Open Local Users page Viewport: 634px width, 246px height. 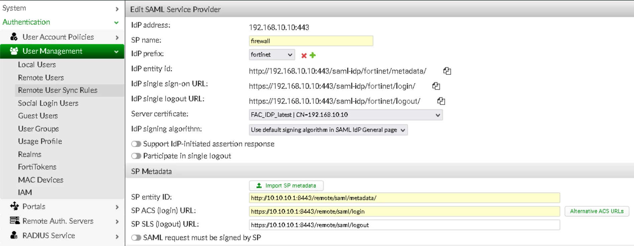point(37,65)
